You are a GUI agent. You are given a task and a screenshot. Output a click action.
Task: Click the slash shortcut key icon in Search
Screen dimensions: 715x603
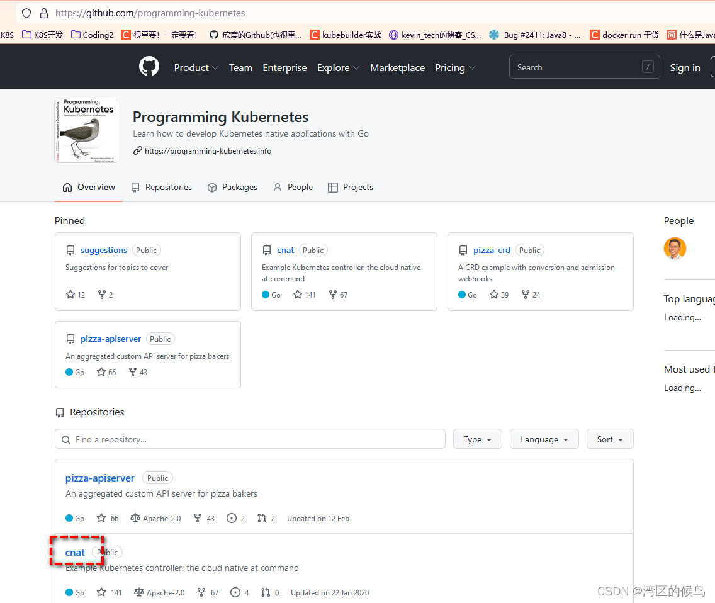tap(648, 67)
